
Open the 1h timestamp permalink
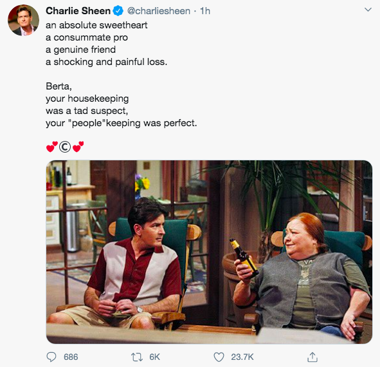pyautogui.click(x=204, y=11)
